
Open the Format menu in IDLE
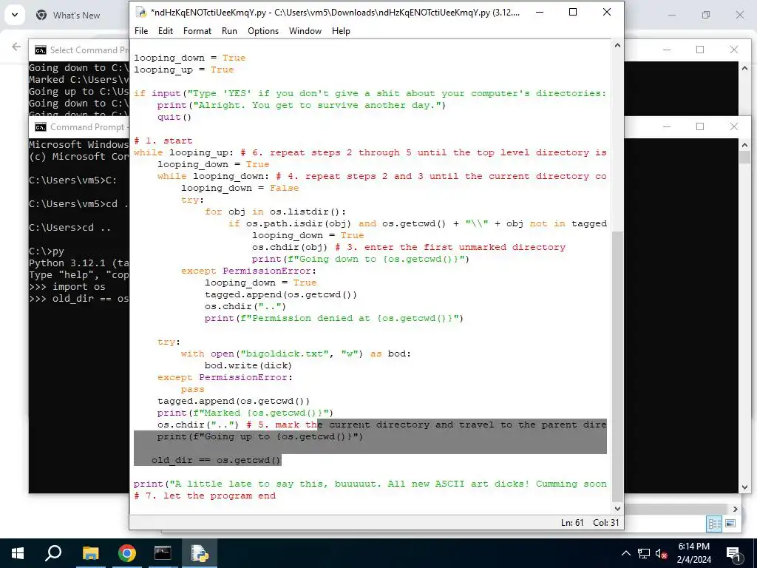(197, 31)
